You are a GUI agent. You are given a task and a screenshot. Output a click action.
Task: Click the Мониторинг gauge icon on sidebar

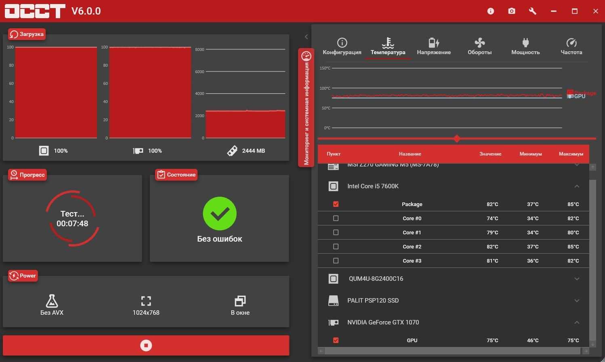(x=306, y=56)
